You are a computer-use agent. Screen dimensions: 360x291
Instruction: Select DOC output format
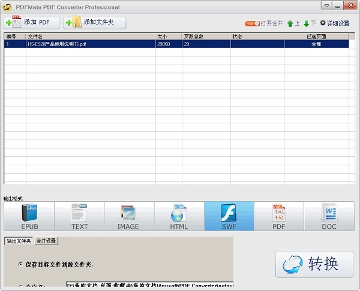329,216
